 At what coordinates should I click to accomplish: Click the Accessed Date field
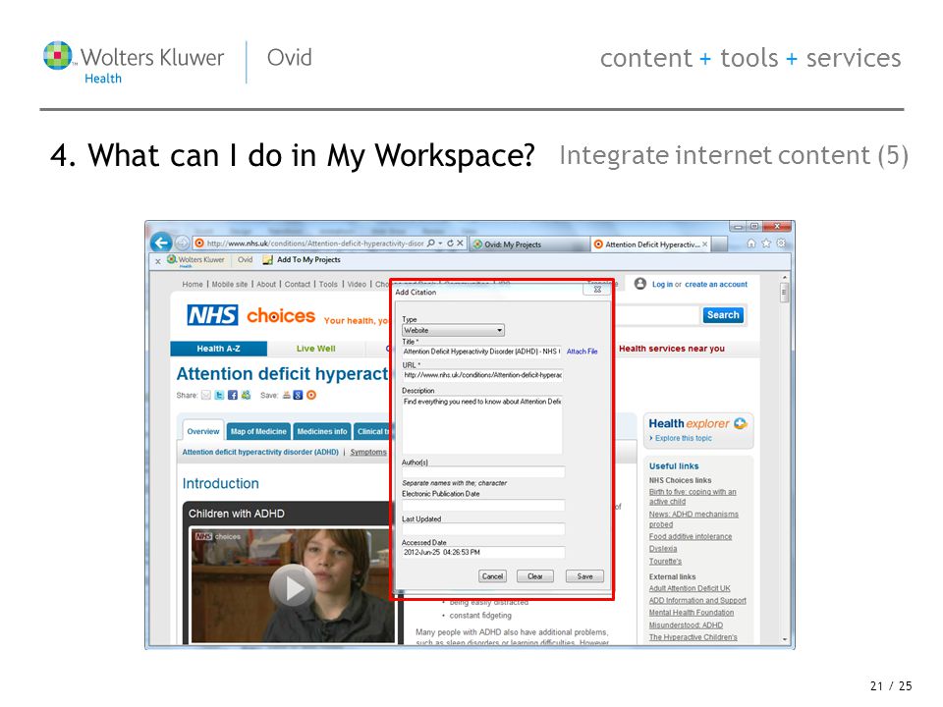pyautogui.click(x=483, y=553)
